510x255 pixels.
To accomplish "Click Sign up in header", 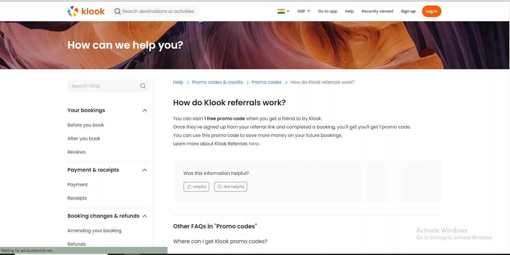I will point(408,11).
